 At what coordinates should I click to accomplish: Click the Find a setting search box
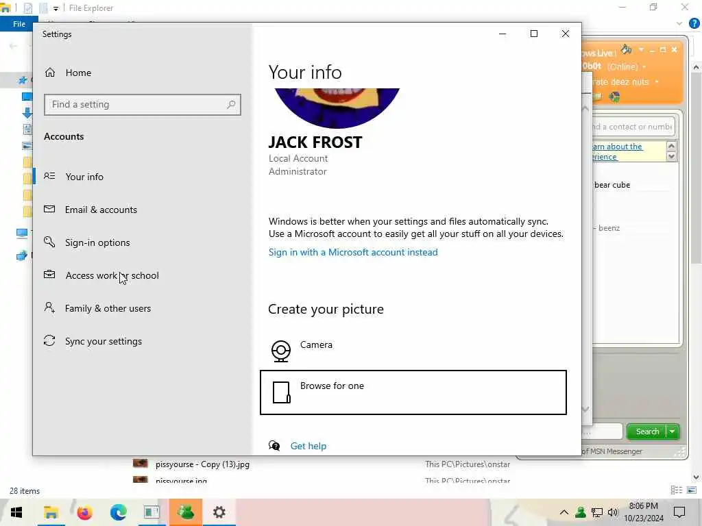(143, 105)
